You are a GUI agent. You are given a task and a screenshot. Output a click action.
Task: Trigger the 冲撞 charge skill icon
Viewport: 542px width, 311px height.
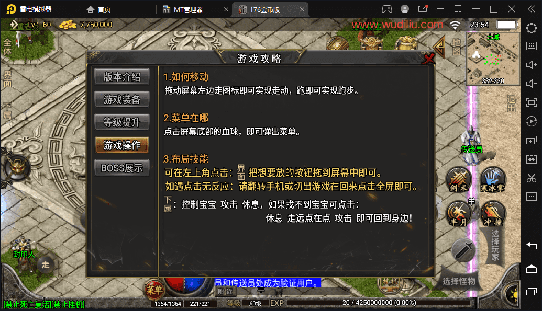coord(493,214)
